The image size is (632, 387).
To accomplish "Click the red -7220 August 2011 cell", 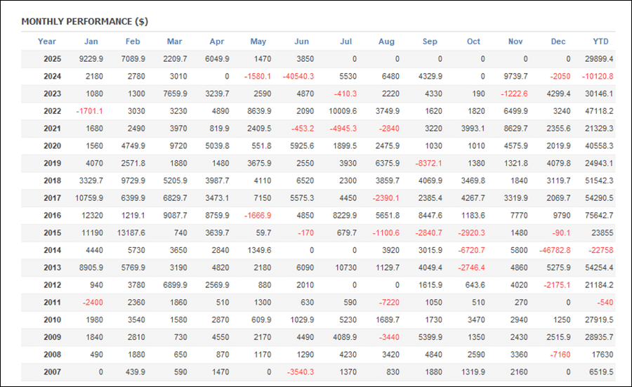I will point(389,302).
